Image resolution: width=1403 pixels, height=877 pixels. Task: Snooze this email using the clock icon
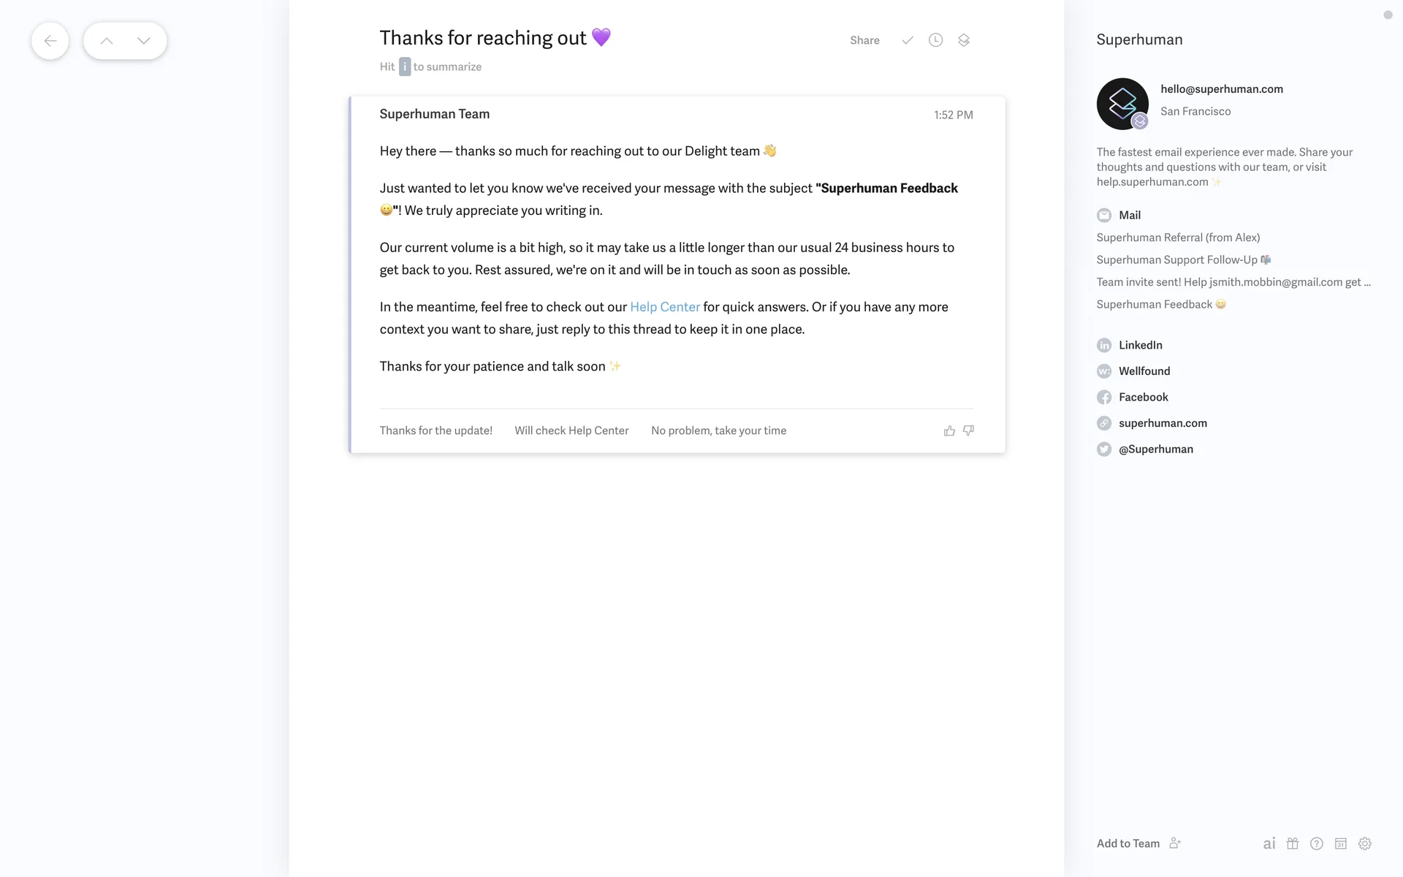(935, 40)
